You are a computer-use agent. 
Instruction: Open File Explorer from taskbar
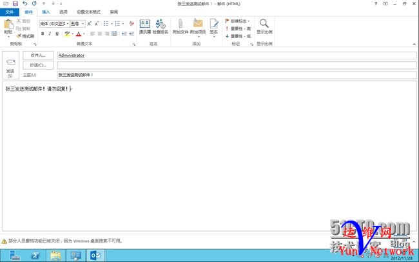(x=55, y=256)
